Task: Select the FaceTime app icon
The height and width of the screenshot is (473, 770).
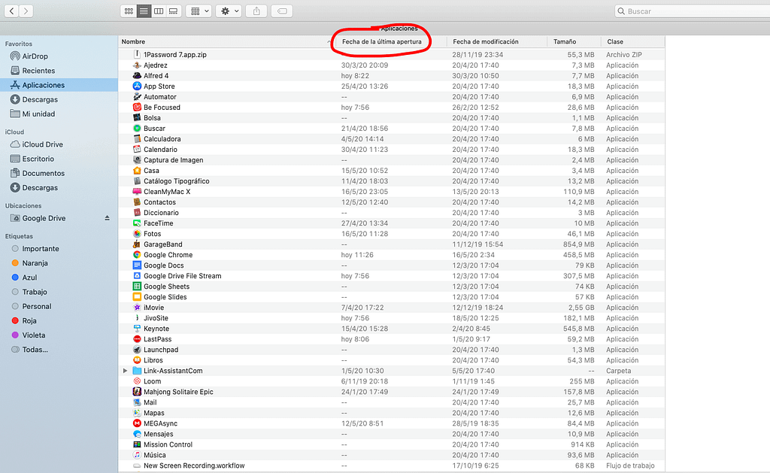Action: [137, 223]
